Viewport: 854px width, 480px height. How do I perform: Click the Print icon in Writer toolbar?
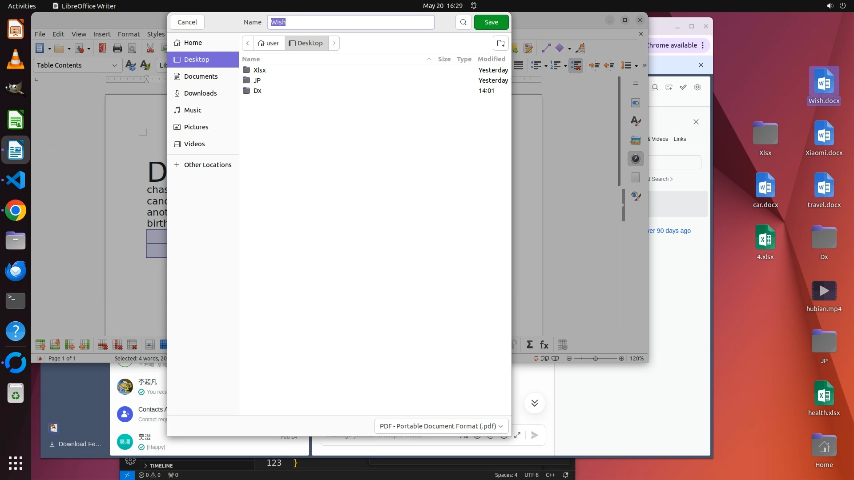(117, 48)
